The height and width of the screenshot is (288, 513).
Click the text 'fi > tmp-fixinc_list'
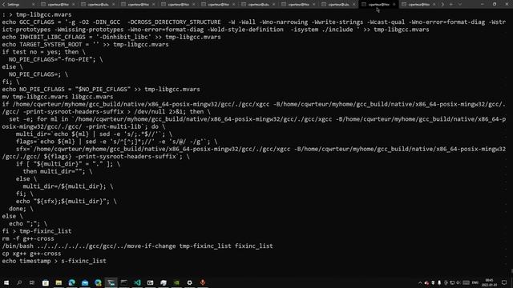(37, 231)
